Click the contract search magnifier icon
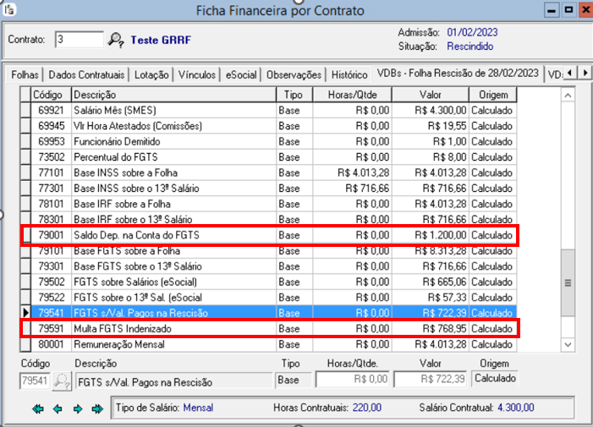 click(116, 40)
